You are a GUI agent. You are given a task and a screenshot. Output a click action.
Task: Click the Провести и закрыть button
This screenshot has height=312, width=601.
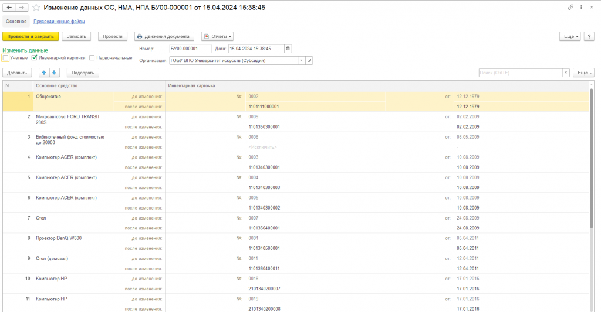pyautogui.click(x=31, y=36)
